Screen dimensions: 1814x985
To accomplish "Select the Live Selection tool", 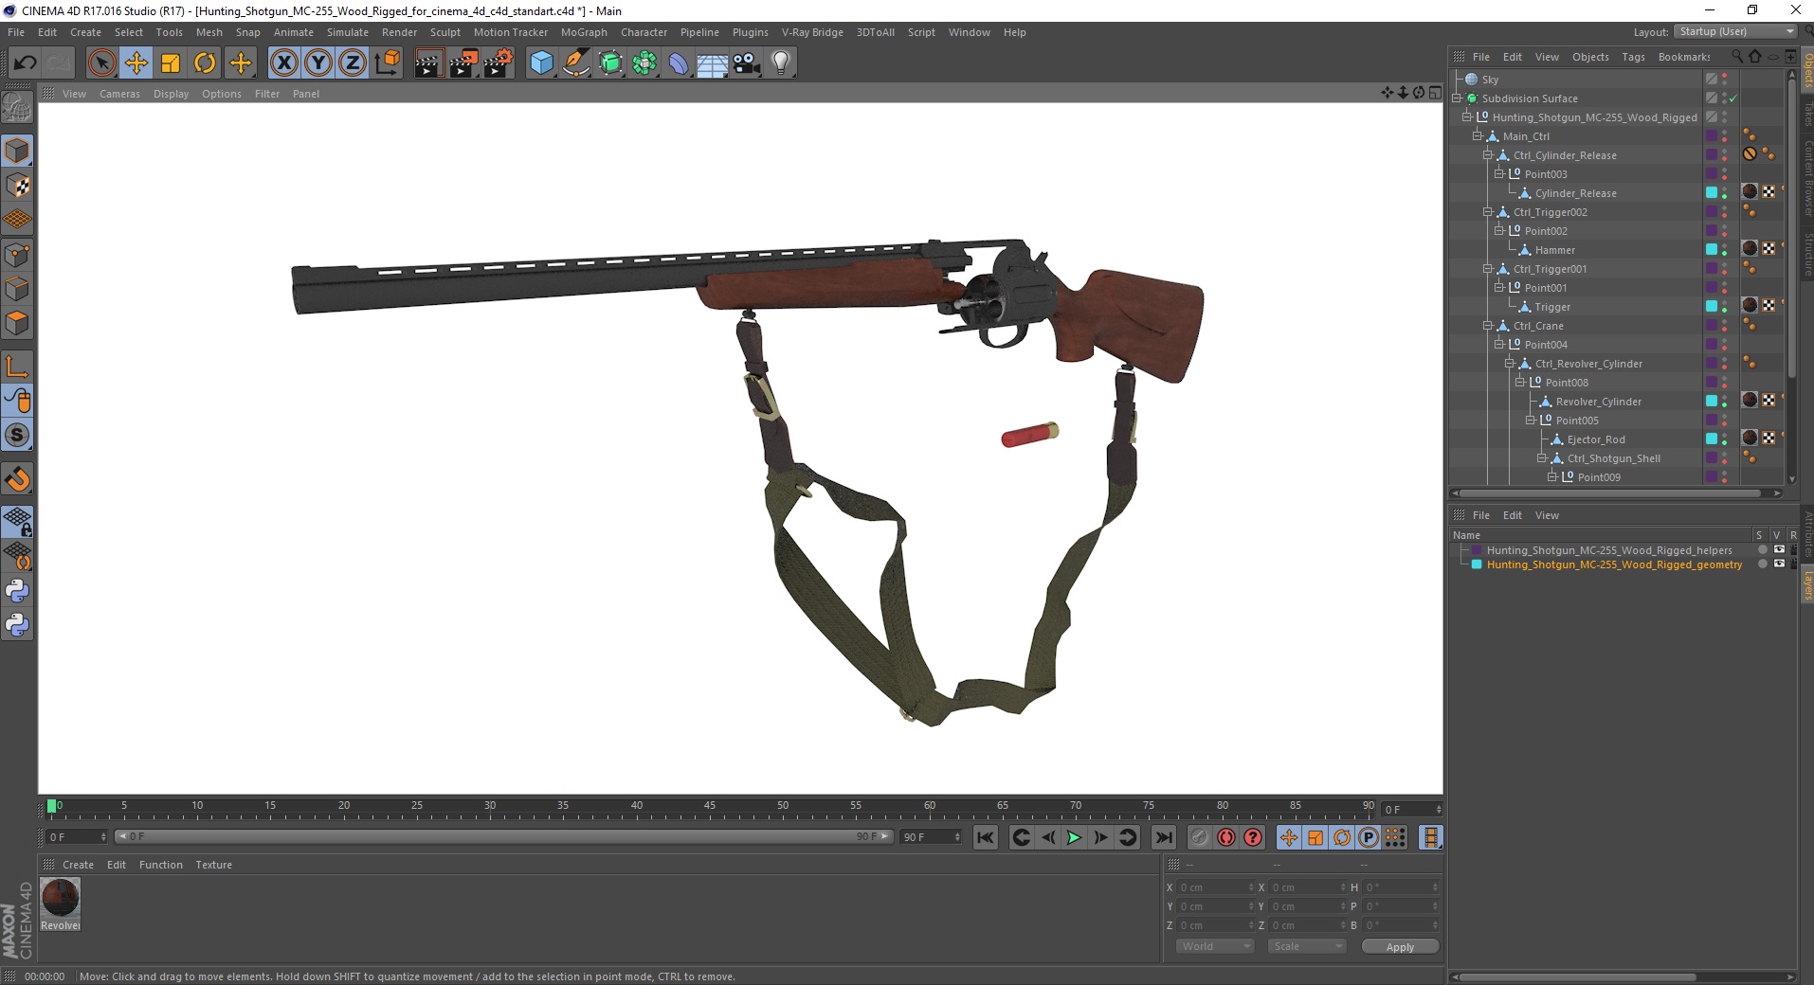I will 101,63.
